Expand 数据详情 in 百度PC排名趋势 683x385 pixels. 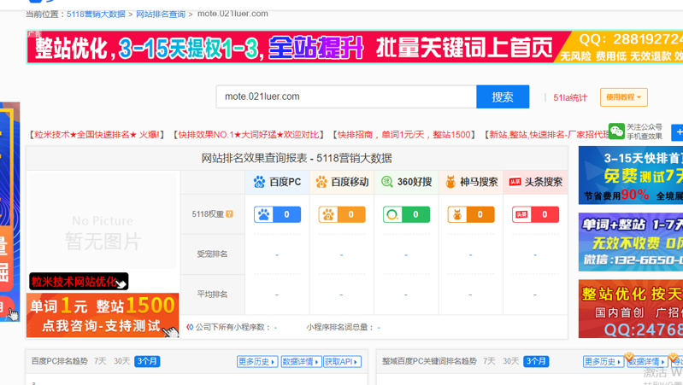(301, 361)
